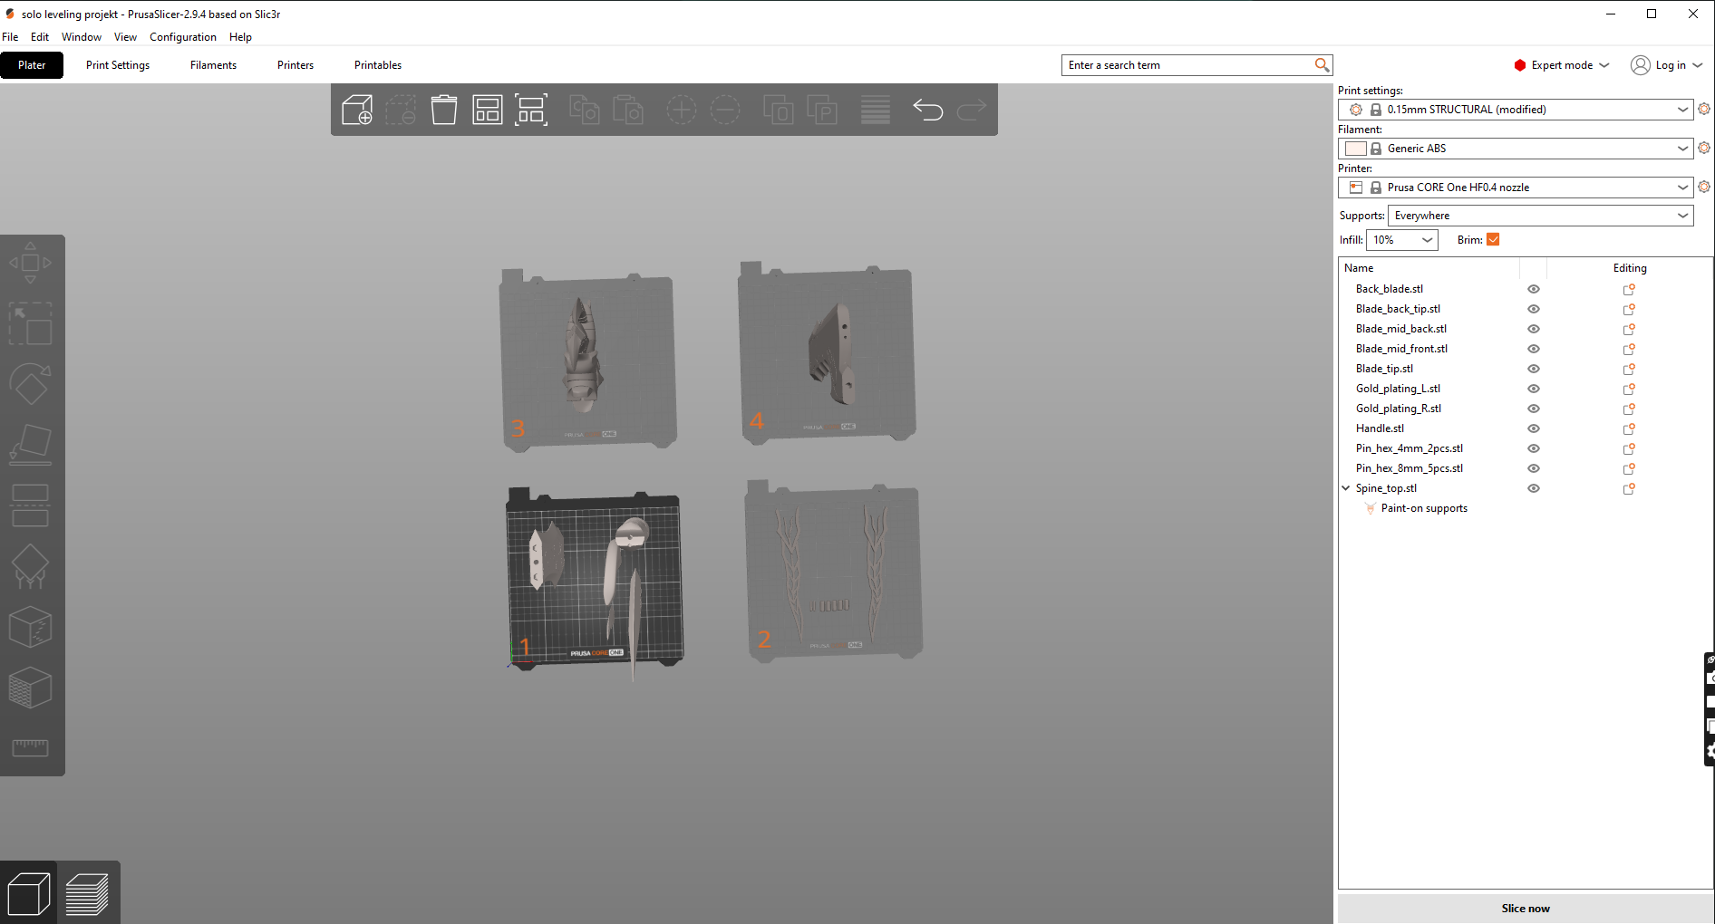Select the Scale gizmo tool
Screen dimensions: 1715x924
click(30, 323)
